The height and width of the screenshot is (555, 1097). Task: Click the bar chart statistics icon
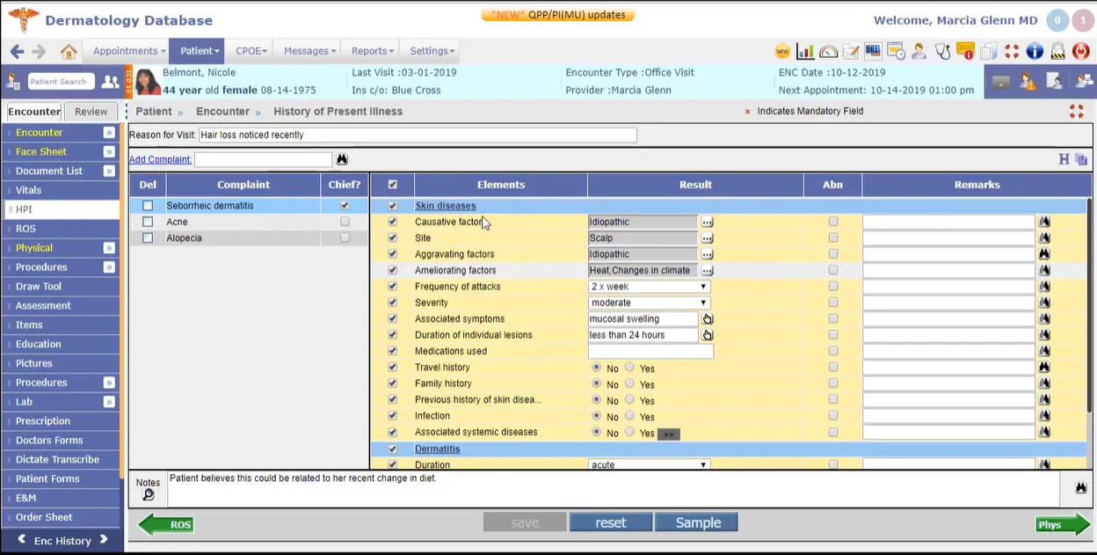click(x=806, y=51)
